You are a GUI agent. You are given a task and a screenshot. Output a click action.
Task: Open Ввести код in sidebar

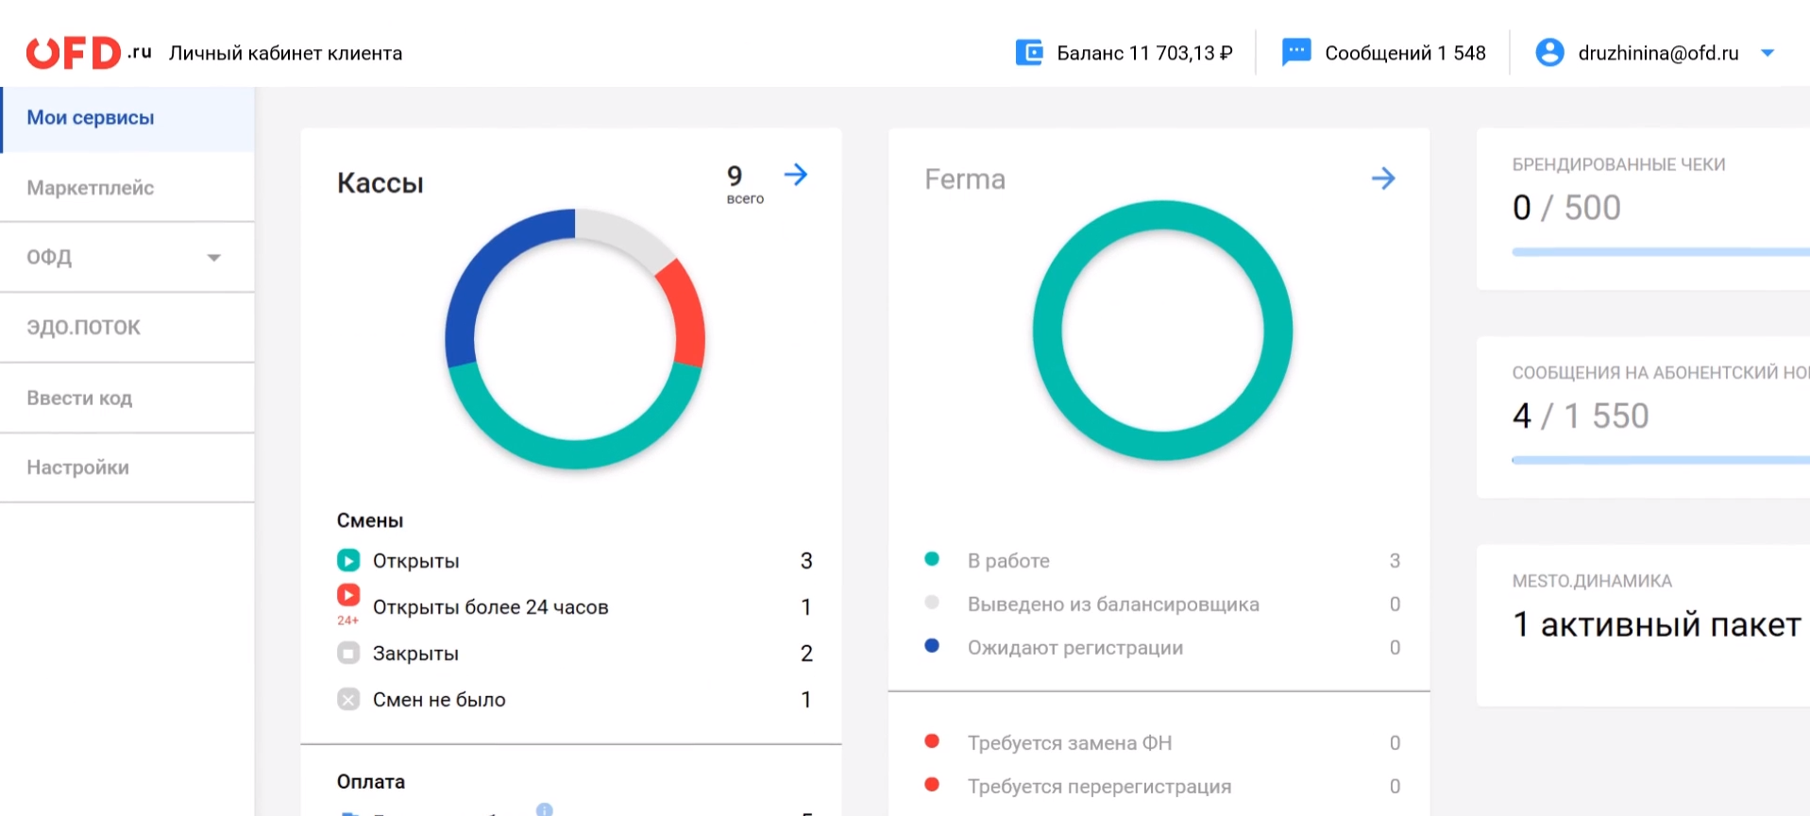[127, 398]
